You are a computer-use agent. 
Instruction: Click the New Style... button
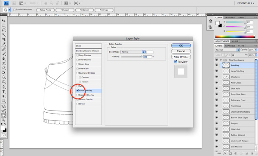(181, 57)
